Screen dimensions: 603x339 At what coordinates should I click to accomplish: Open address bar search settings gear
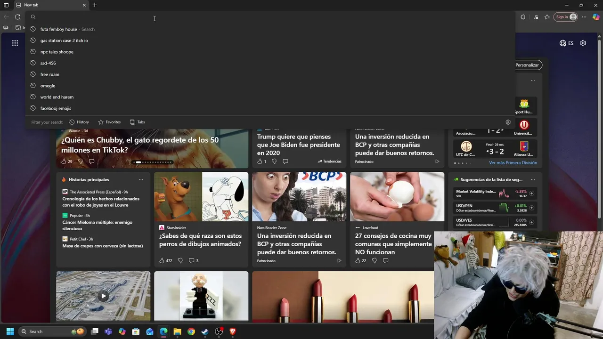pyautogui.click(x=508, y=122)
